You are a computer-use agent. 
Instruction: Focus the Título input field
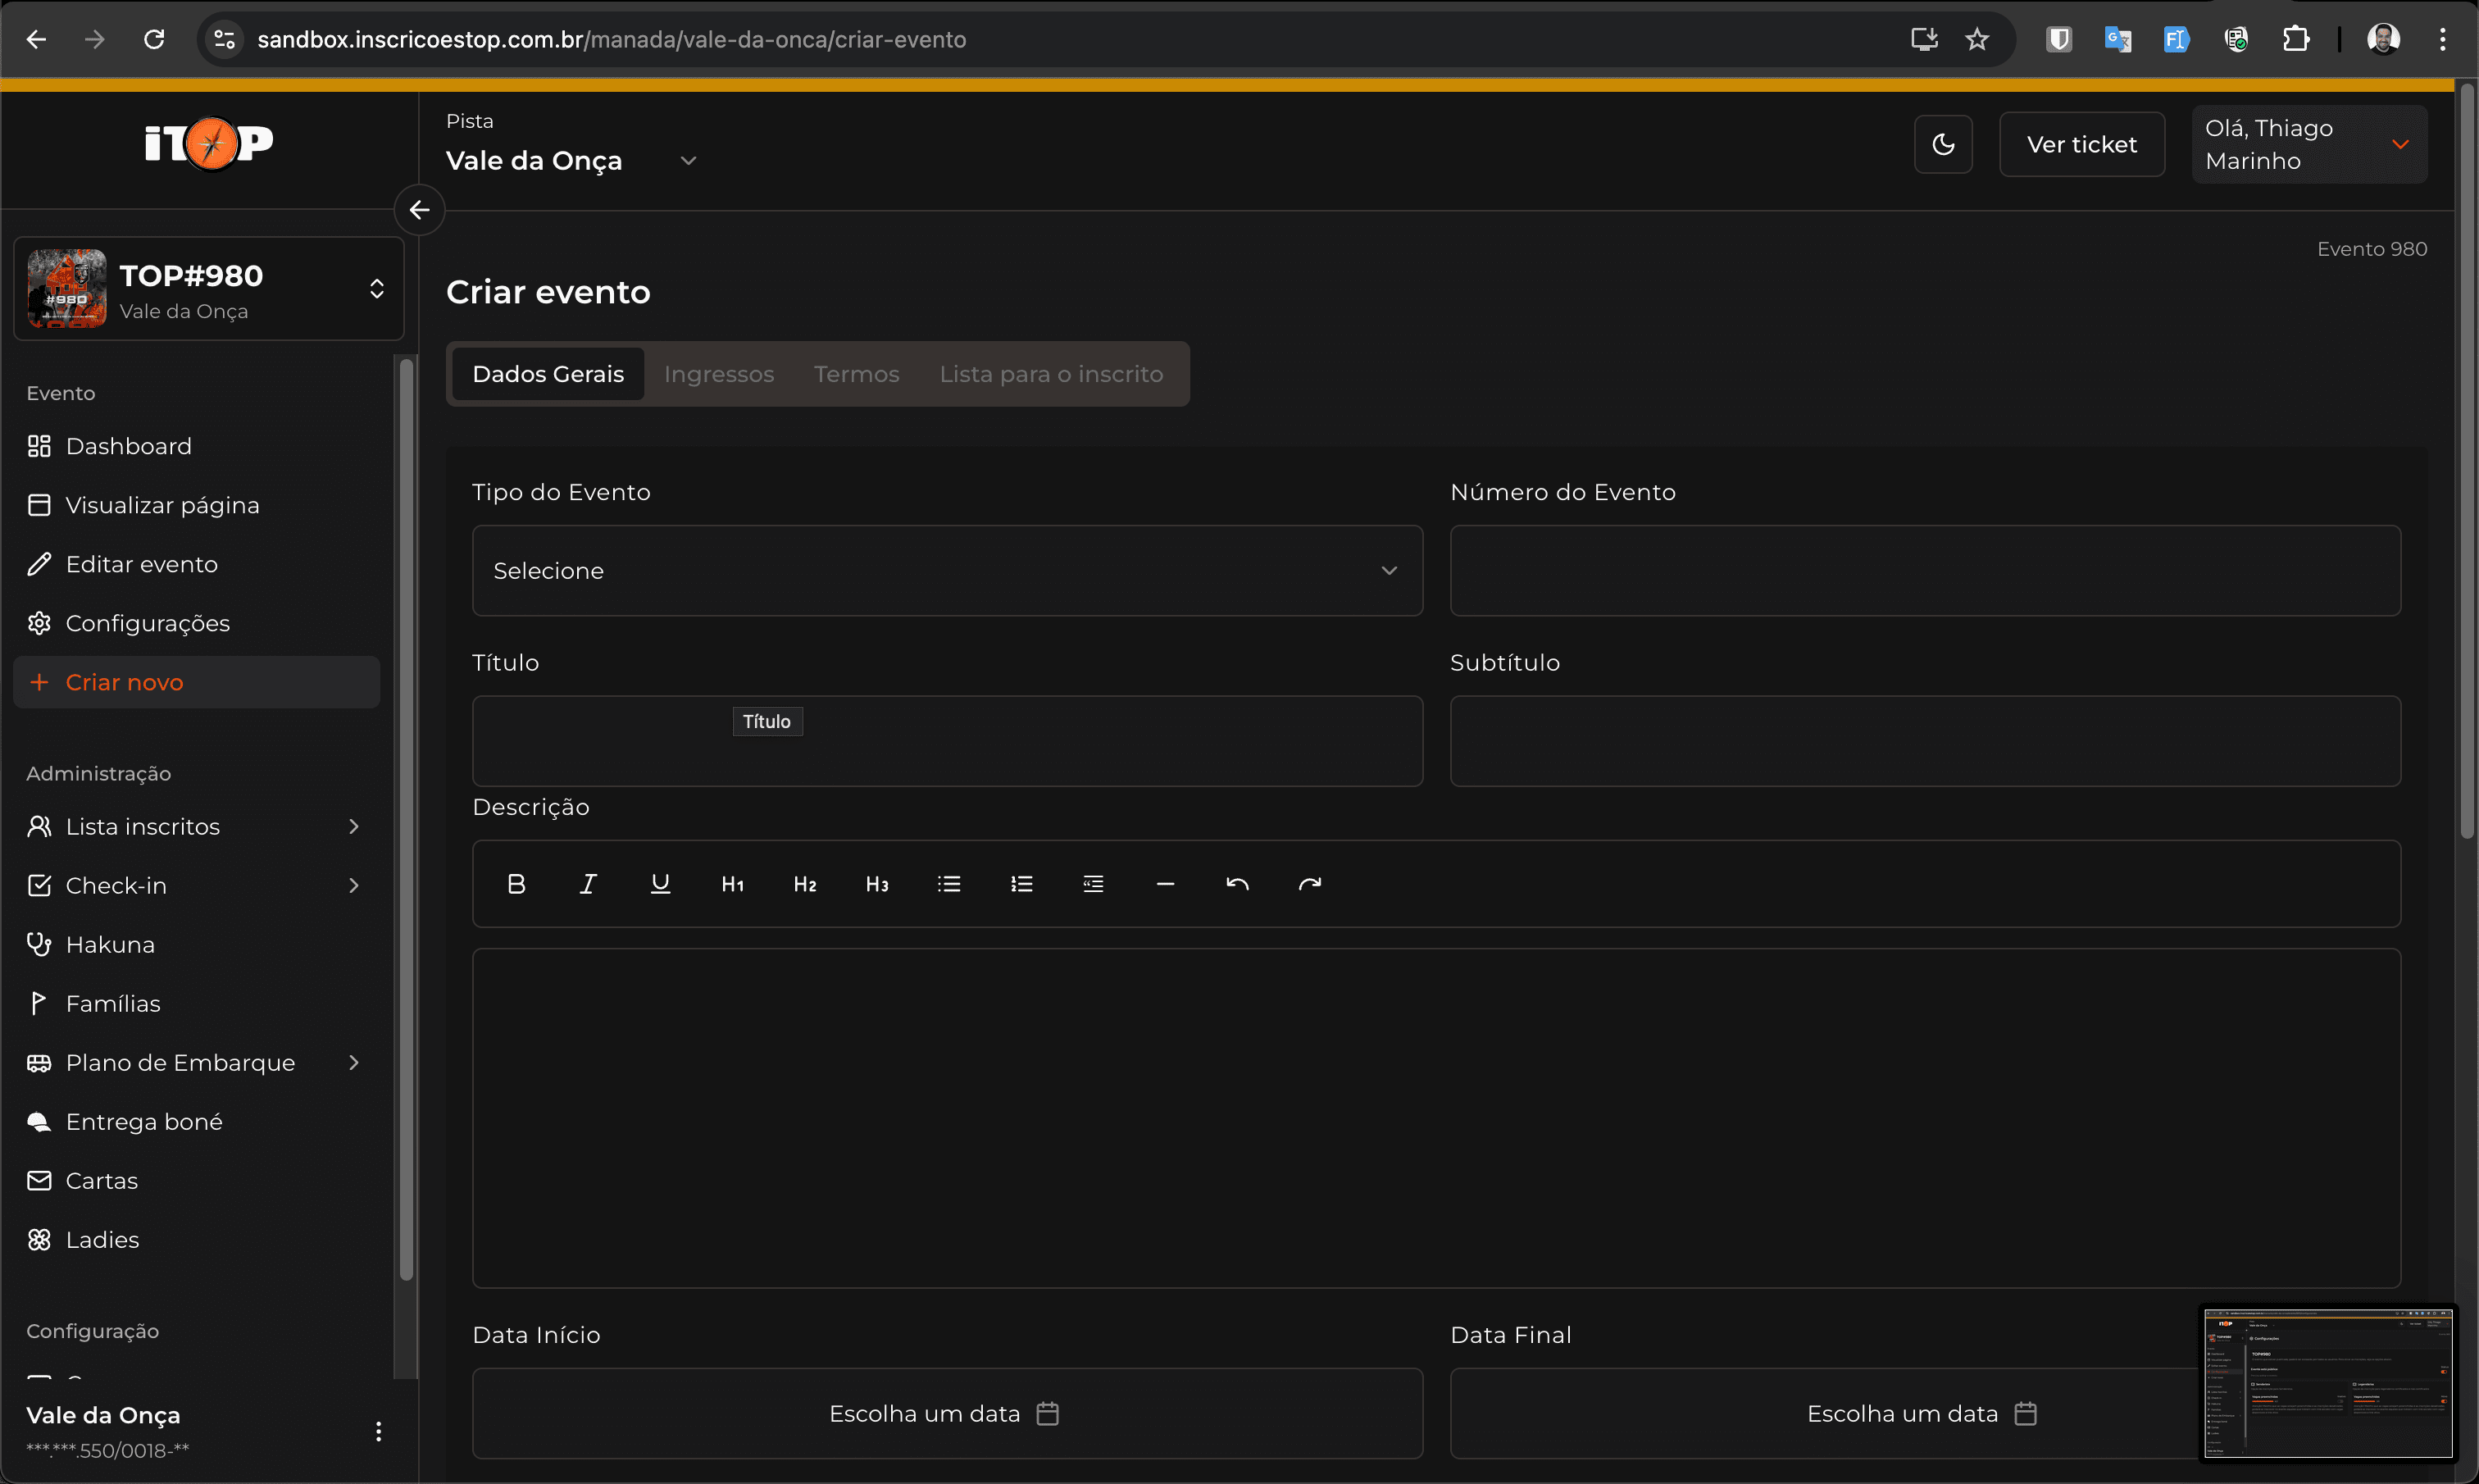coord(947,741)
